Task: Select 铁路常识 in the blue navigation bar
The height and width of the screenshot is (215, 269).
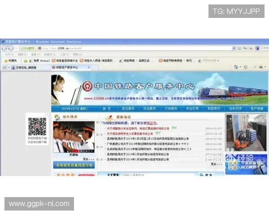Action: [214, 108]
